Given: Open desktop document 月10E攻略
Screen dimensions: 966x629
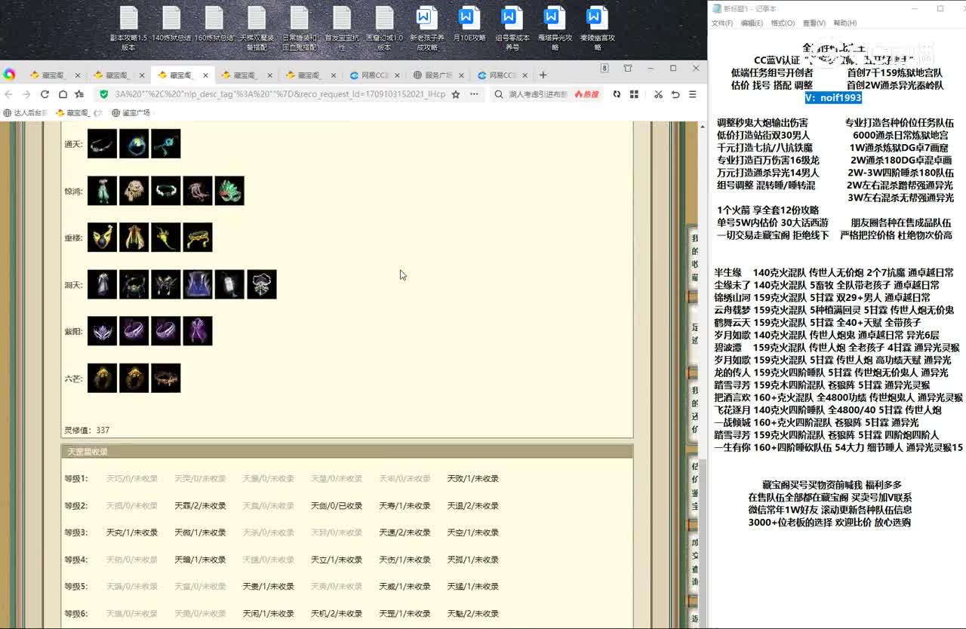Looking at the screenshot, I should pyautogui.click(x=469, y=24).
